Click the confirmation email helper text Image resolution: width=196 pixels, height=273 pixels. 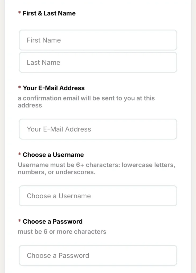click(86, 102)
